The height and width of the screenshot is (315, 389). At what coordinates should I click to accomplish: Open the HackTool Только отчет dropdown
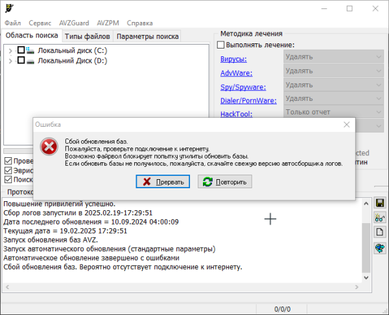tap(333, 112)
